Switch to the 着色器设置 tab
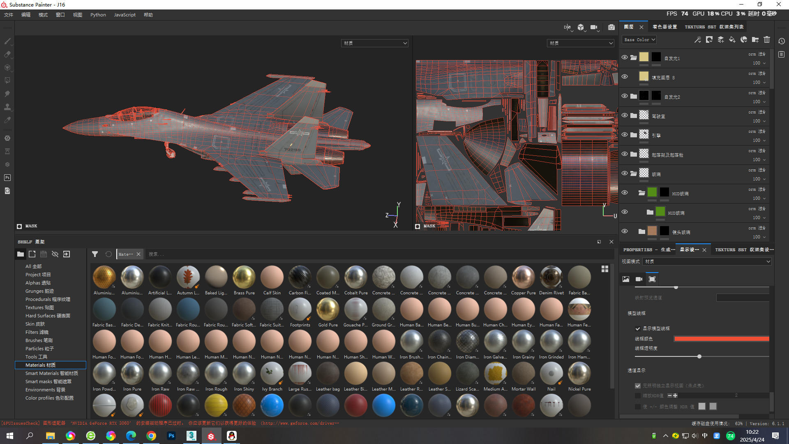The width and height of the screenshot is (789, 444). (664, 27)
